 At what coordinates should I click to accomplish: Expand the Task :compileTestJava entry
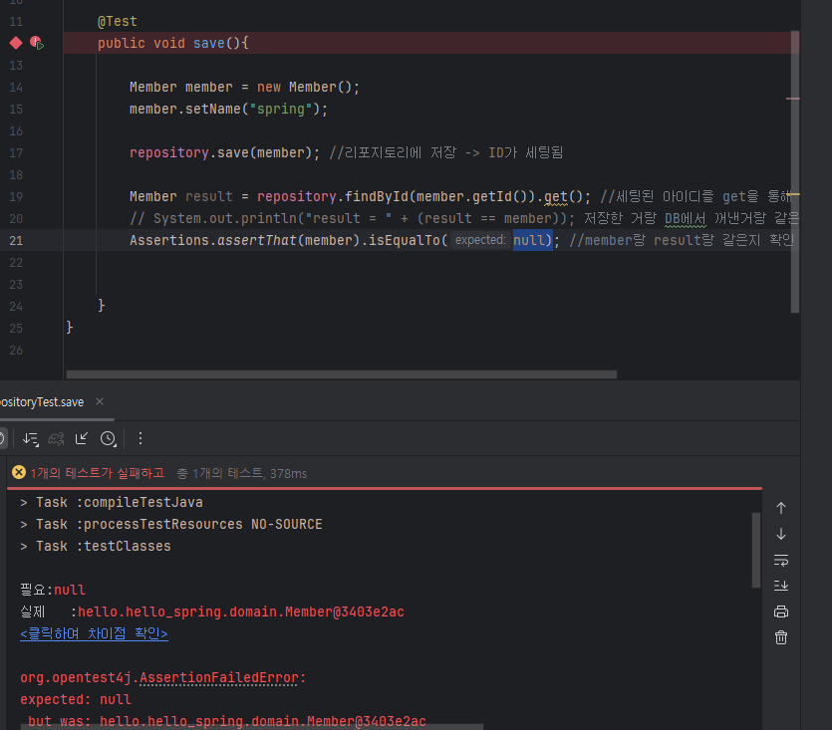[23, 502]
